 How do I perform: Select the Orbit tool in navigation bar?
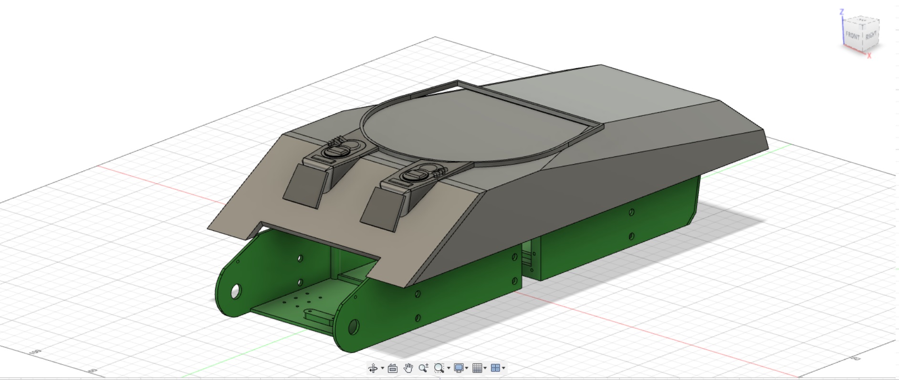[x=373, y=368]
